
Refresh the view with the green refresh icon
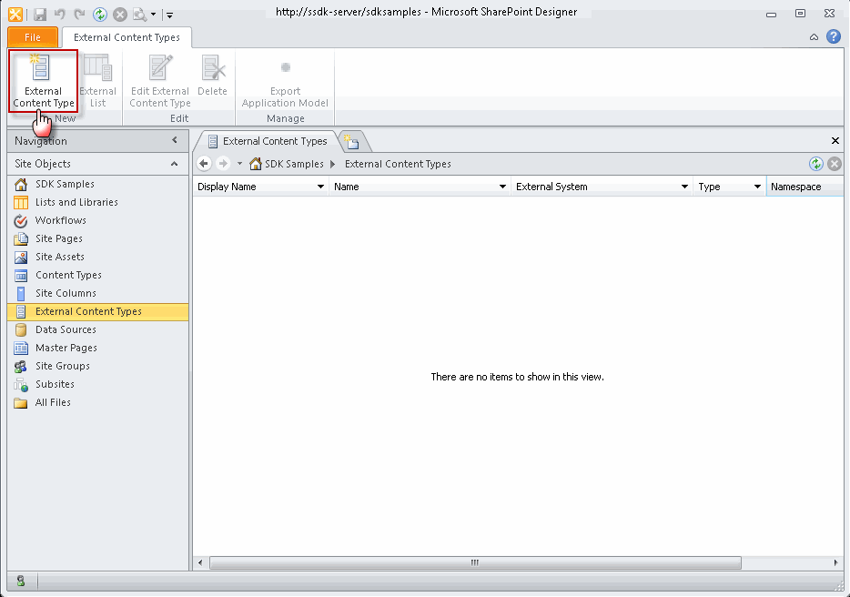click(x=817, y=163)
